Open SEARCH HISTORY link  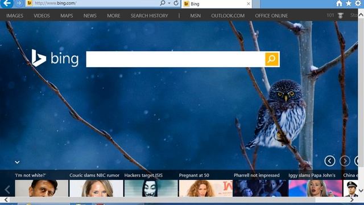(149, 15)
